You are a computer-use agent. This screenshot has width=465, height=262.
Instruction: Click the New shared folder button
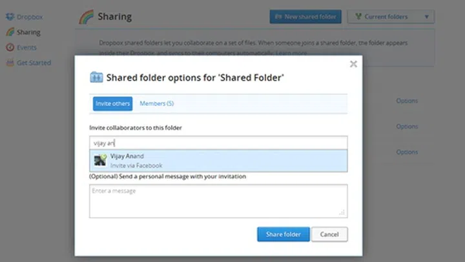(305, 17)
